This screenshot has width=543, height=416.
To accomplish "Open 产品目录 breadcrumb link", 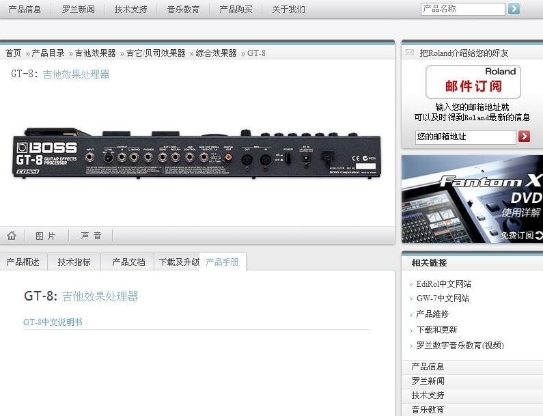I will [48, 53].
